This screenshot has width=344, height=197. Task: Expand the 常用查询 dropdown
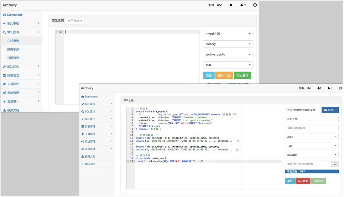coord(75,21)
